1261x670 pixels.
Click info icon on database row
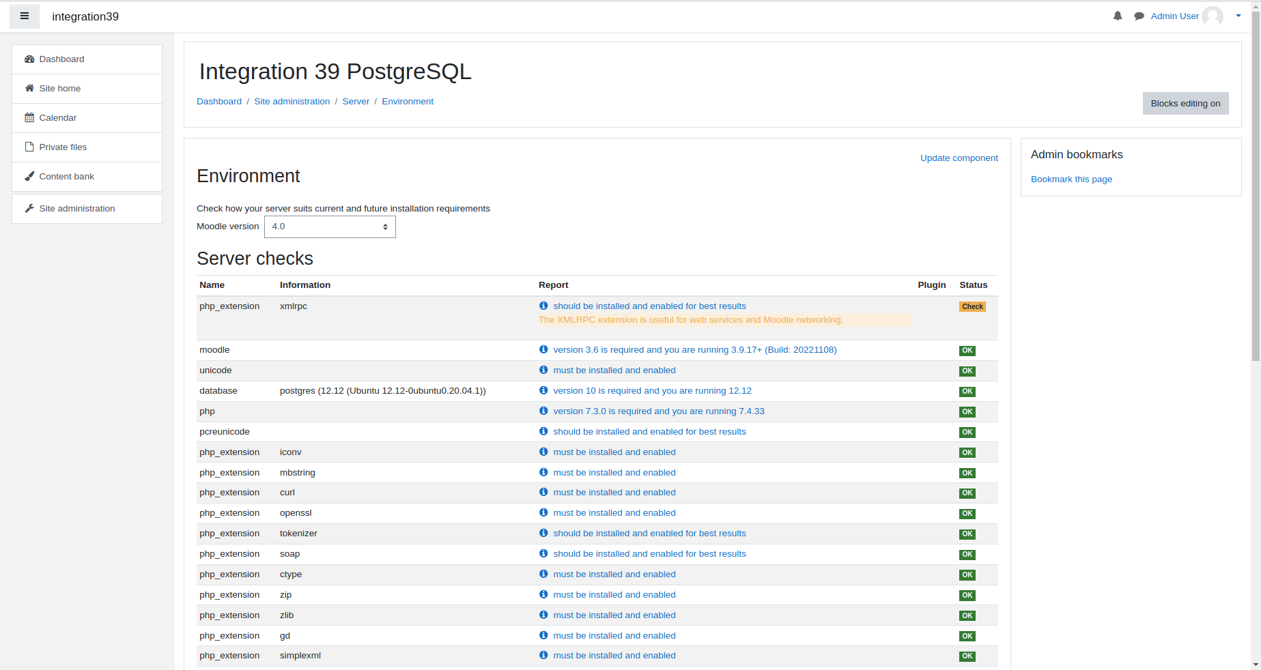[x=543, y=390]
